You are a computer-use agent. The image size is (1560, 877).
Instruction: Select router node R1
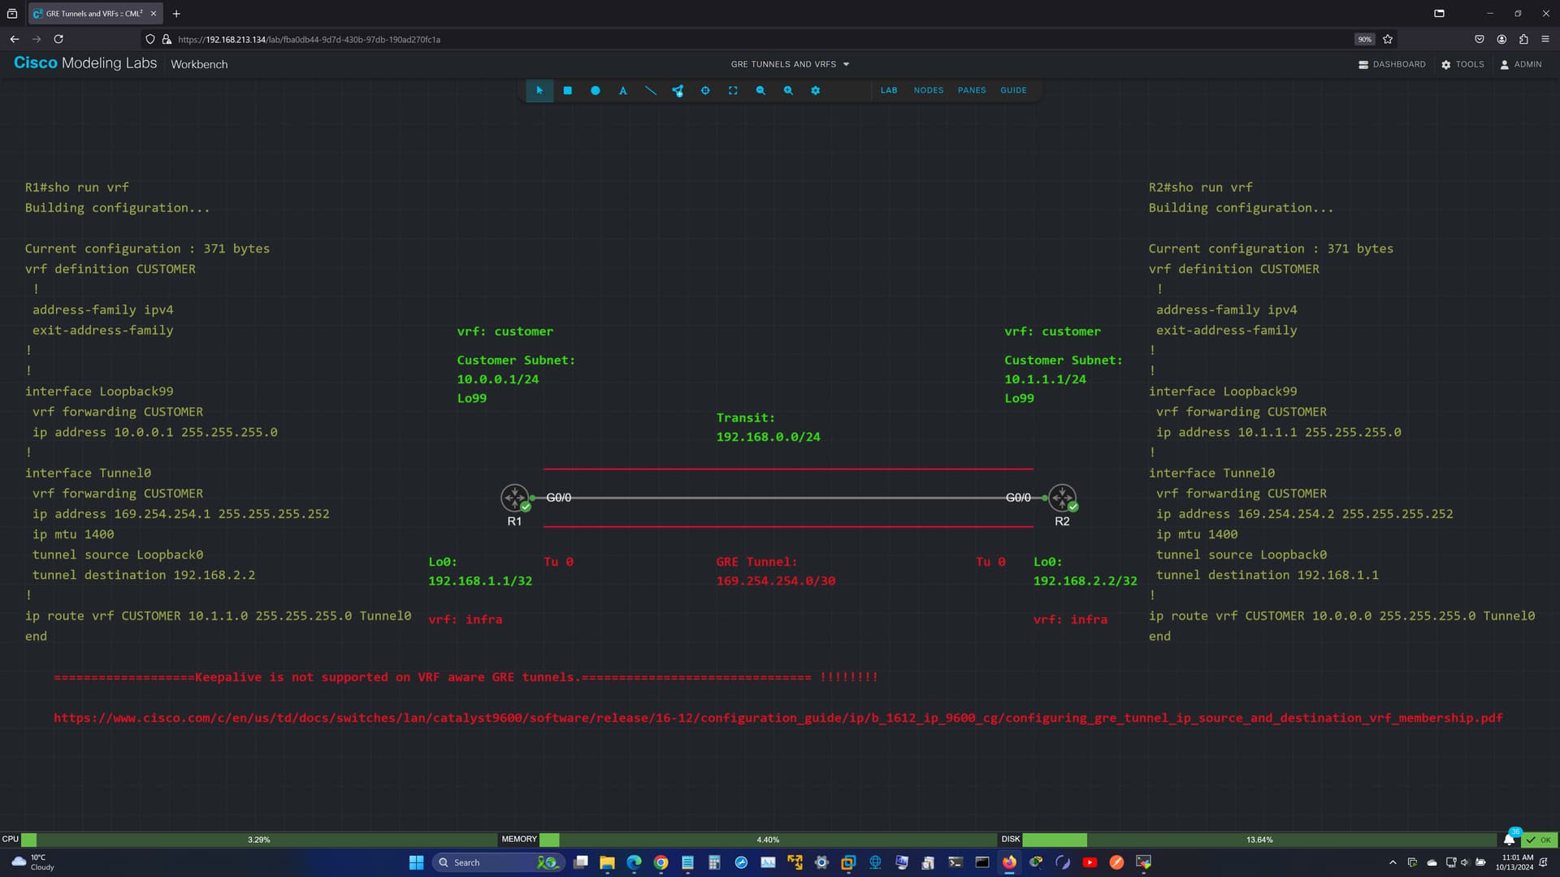tap(514, 498)
